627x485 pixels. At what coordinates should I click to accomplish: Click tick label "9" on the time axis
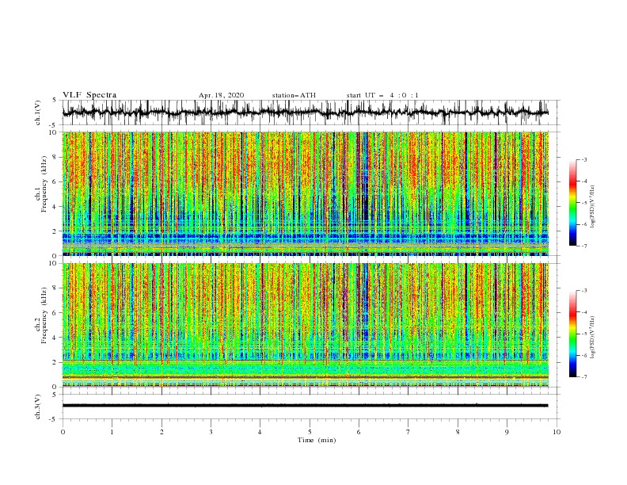coord(507,432)
